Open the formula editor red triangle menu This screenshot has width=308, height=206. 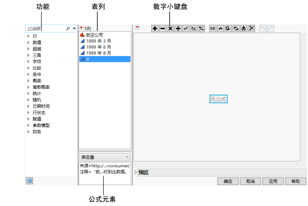137,27
